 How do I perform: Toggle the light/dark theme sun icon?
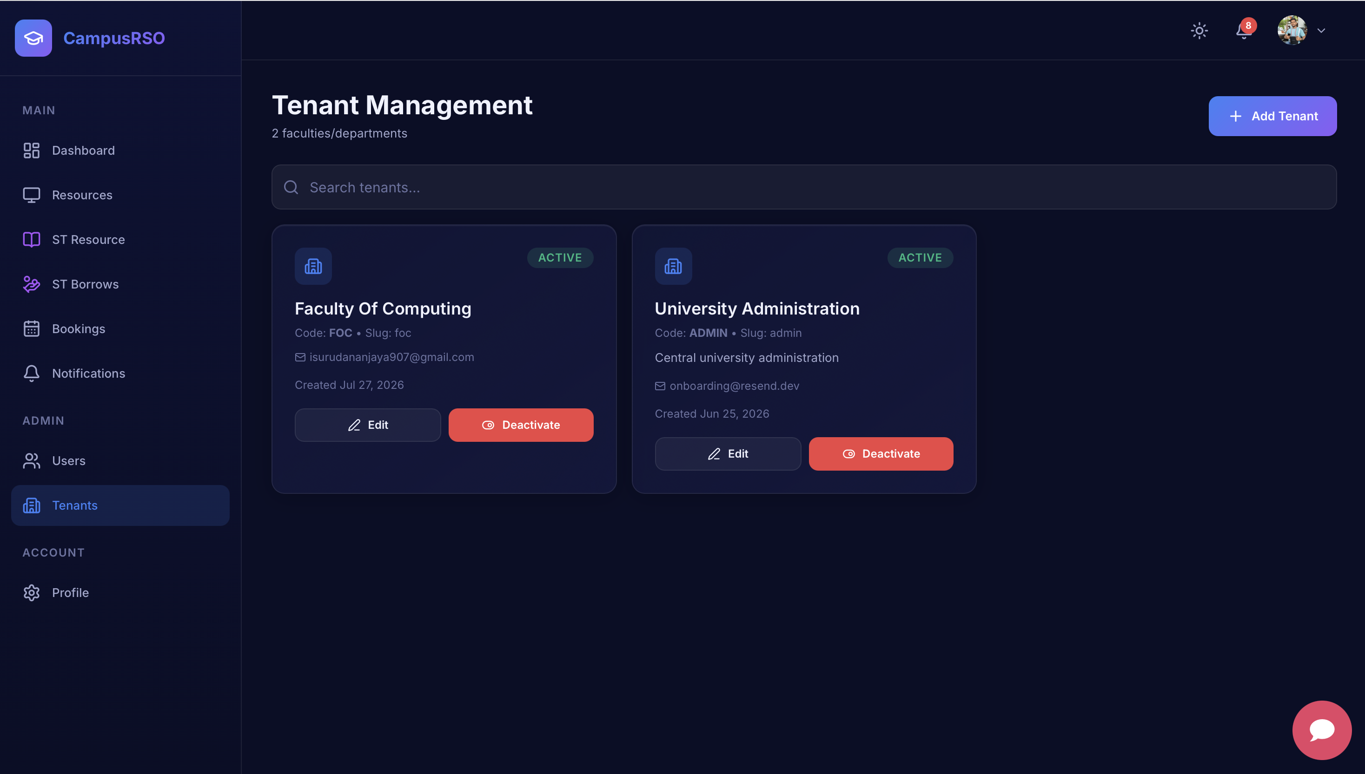tap(1199, 30)
